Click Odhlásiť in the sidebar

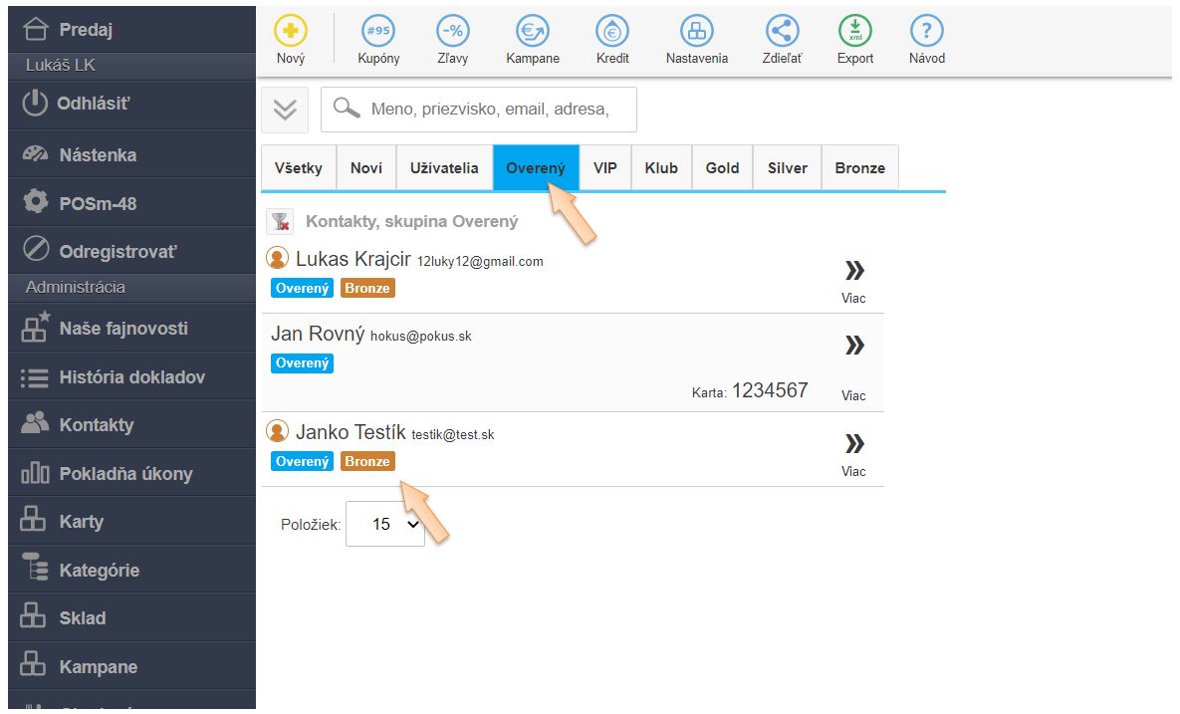click(95, 104)
